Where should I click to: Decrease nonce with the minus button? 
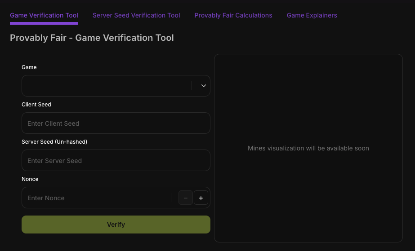coord(186,198)
